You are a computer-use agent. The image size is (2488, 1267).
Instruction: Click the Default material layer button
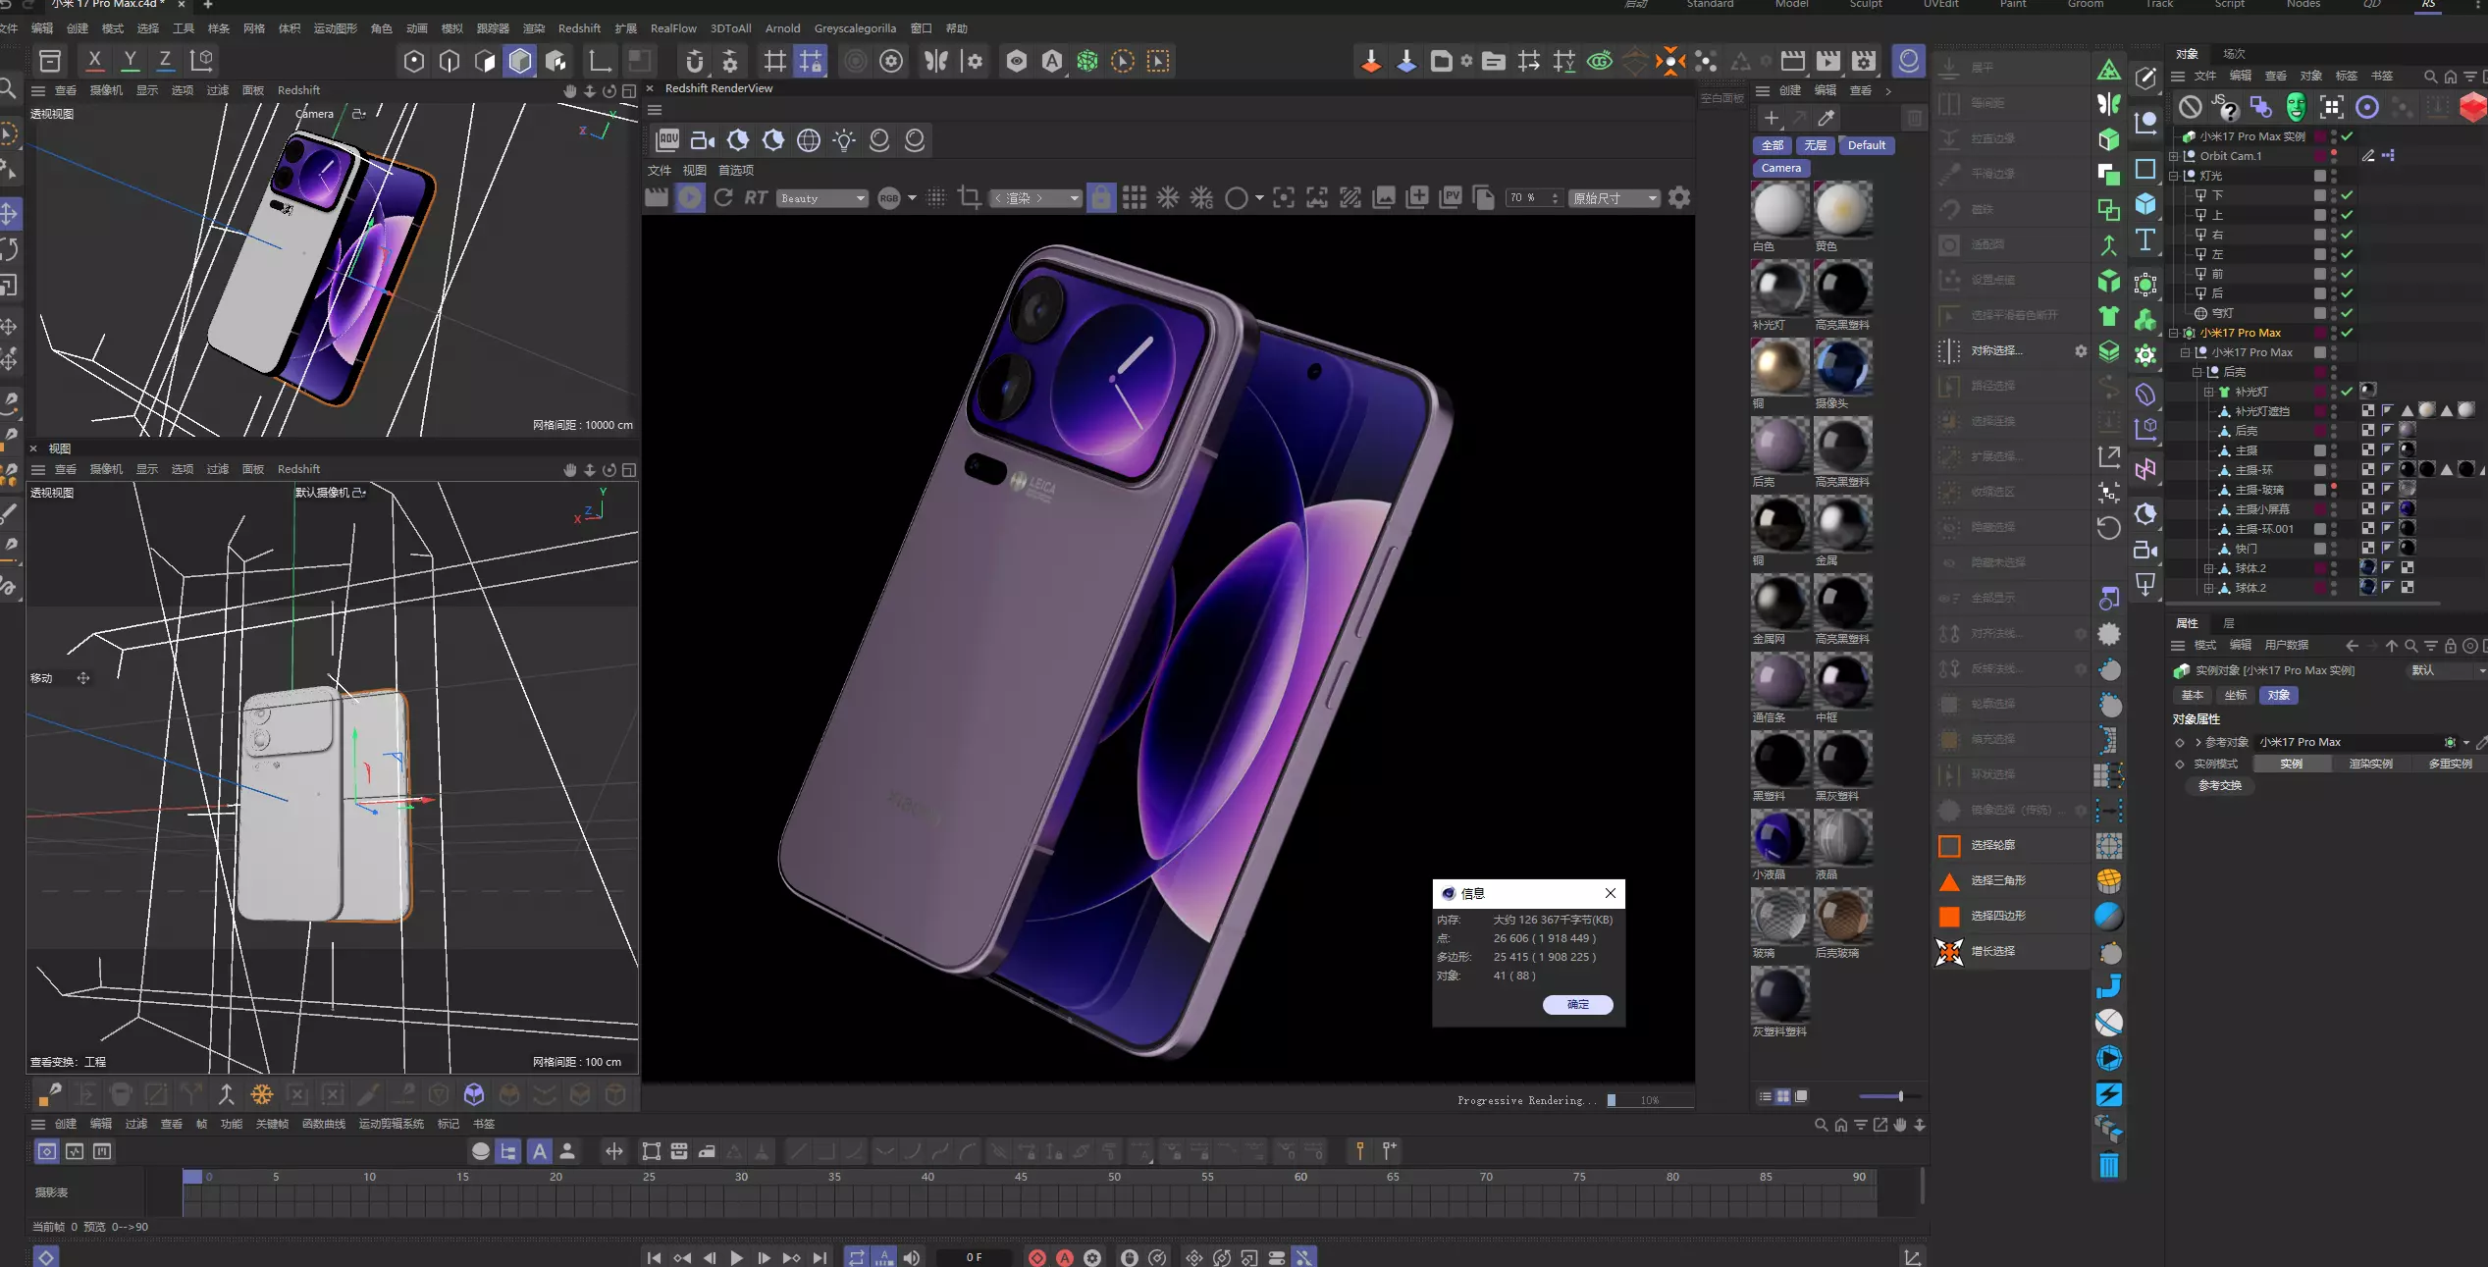[1867, 145]
